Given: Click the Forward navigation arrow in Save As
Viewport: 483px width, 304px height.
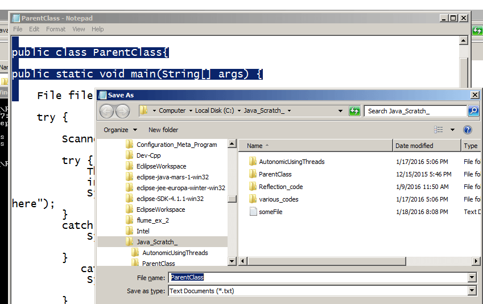Looking at the screenshot, I should point(122,111).
